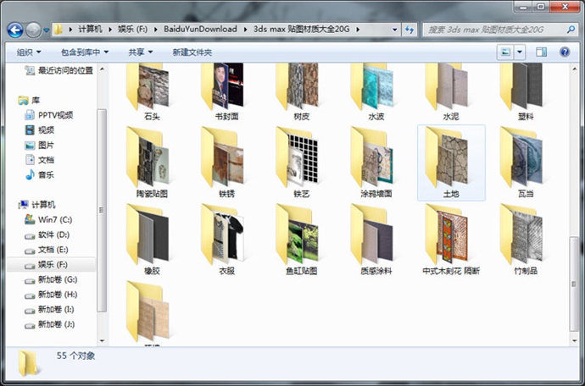Click the navigation pane scrollbar thumb
The width and height of the screenshot is (585, 386).
coord(102,210)
